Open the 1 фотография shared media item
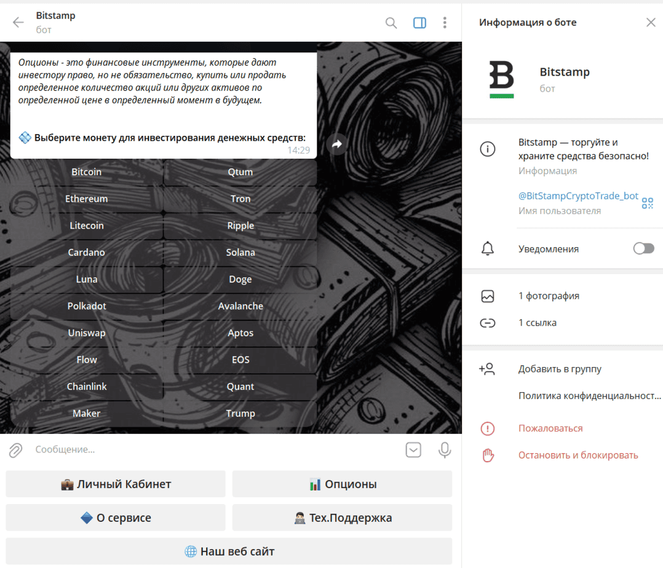 549,296
